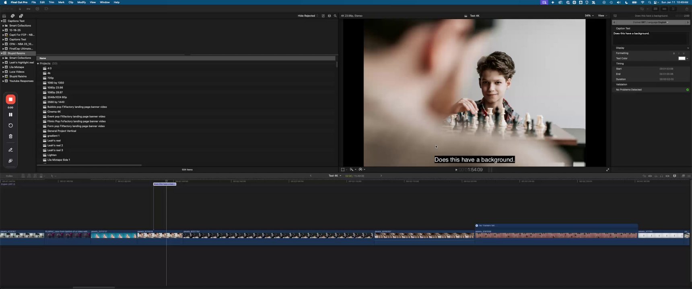Show or hide the Inspector panel

[673, 9]
